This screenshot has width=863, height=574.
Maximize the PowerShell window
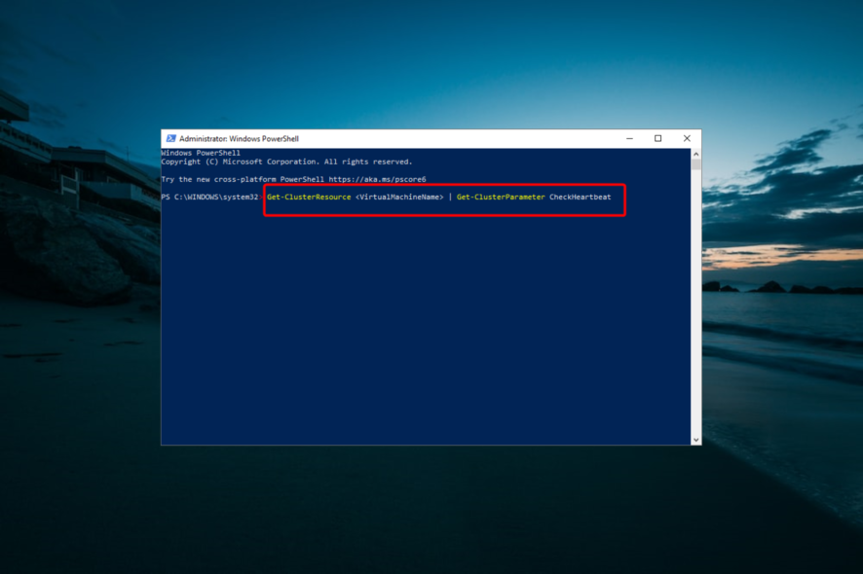click(x=657, y=138)
